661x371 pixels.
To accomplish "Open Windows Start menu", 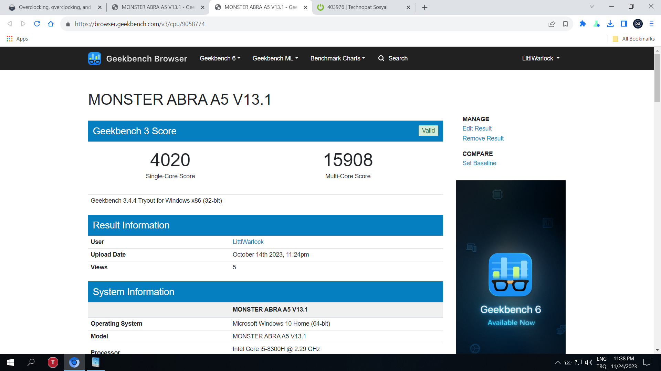I will tap(10, 362).
